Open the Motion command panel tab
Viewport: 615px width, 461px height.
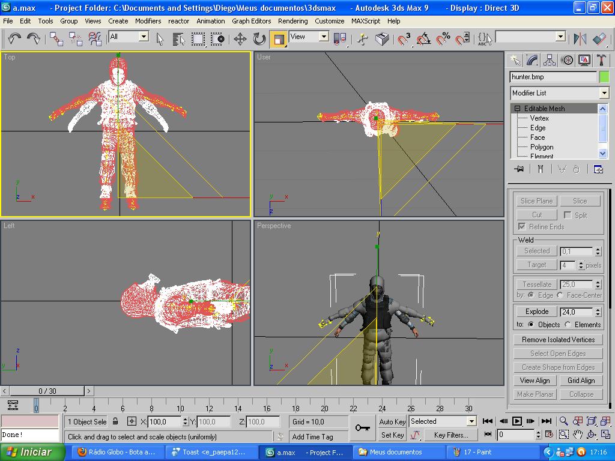point(567,60)
